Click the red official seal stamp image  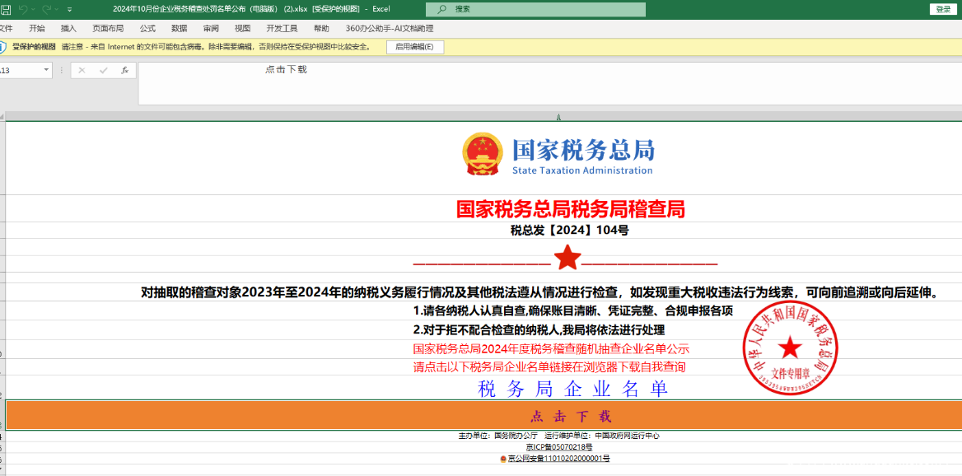pyautogui.click(x=789, y=347)
